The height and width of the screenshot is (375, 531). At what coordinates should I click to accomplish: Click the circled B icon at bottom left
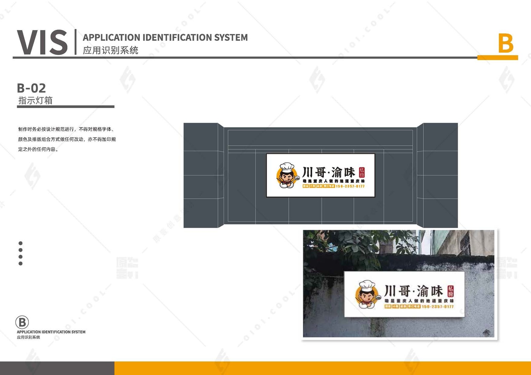(22, 322)
